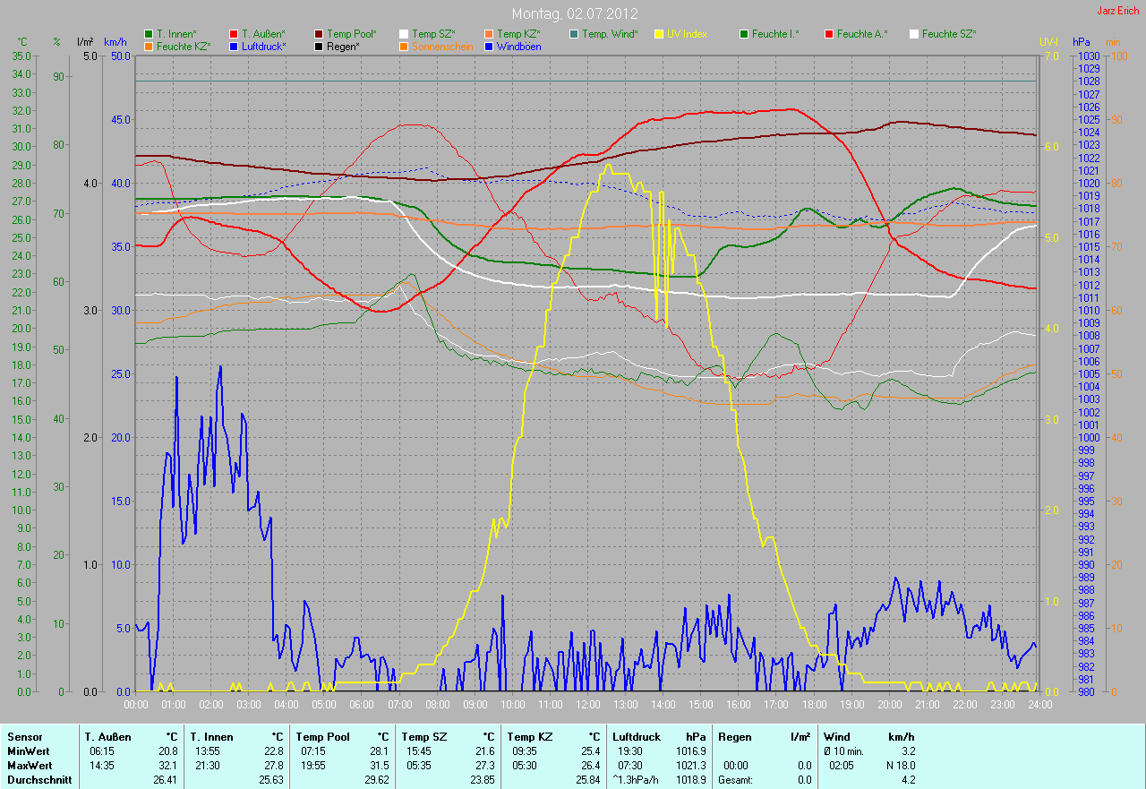Select the T. Außen maximum value 32.1

click(x=167, y=766)
